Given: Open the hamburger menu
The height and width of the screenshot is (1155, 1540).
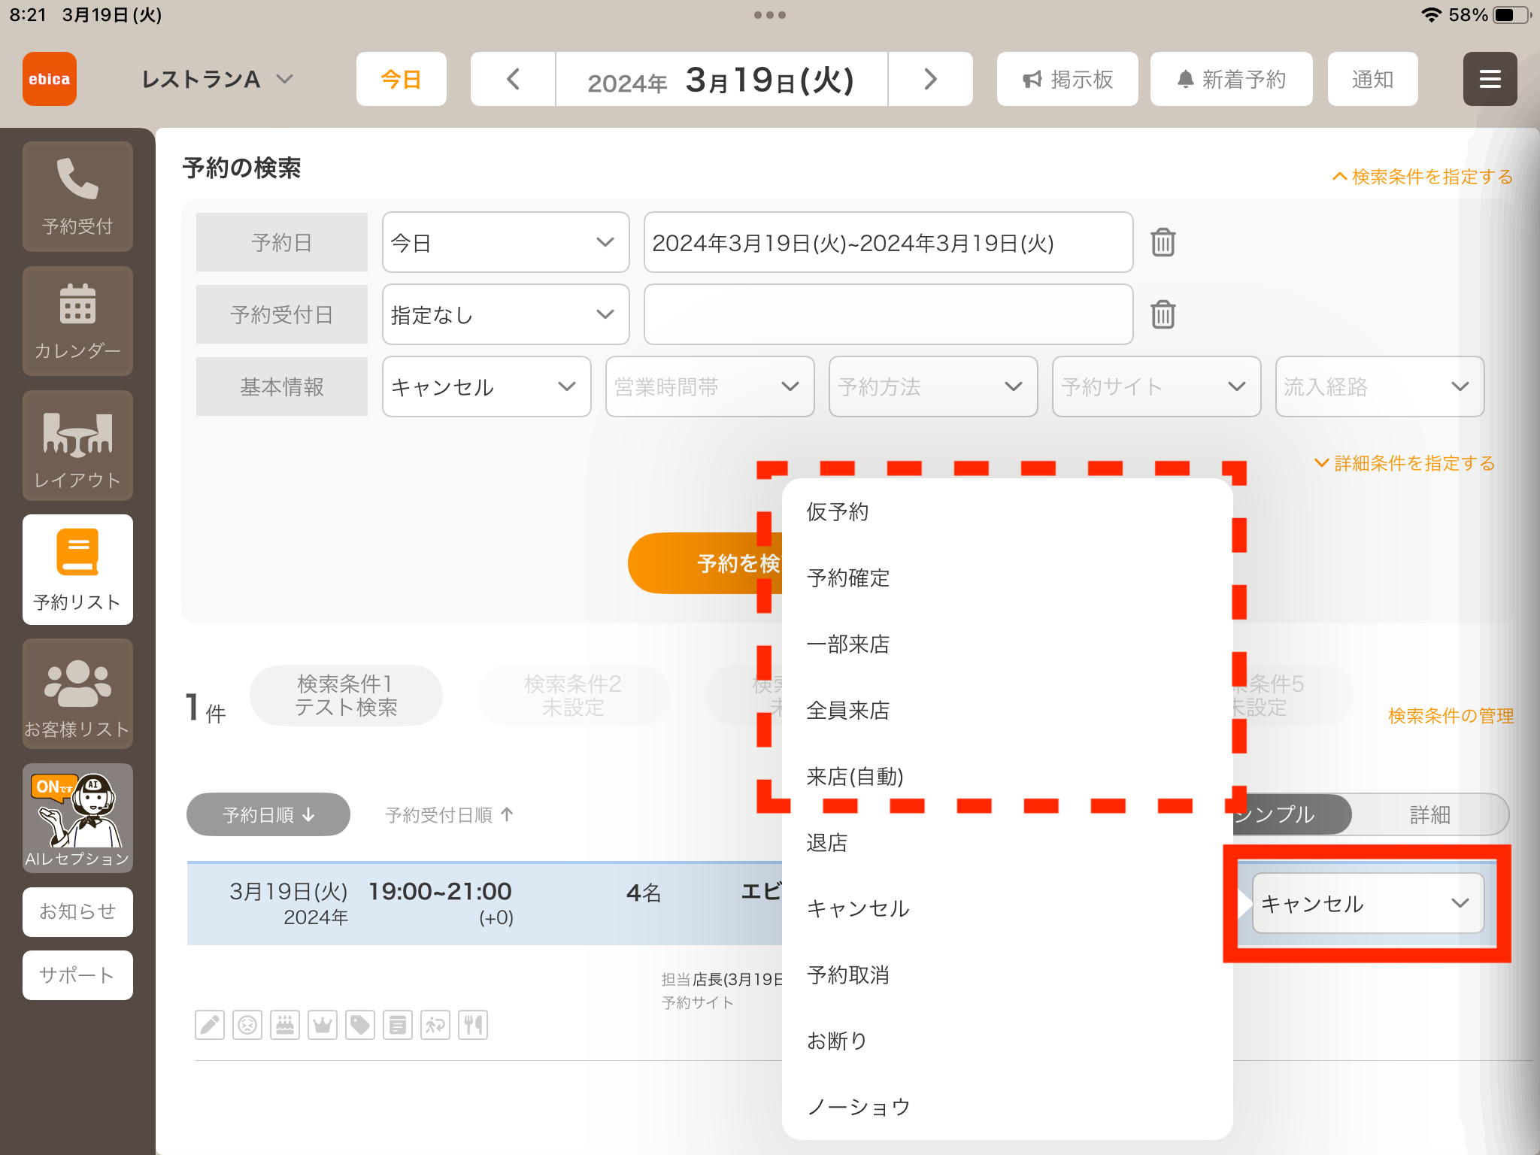Looking at the screenshot, I should pyautogui.click(x=1490, y=79).
